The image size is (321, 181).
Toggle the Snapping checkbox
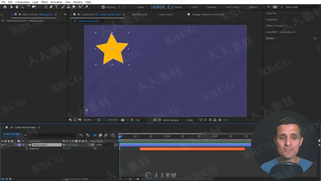click(103, 7)
